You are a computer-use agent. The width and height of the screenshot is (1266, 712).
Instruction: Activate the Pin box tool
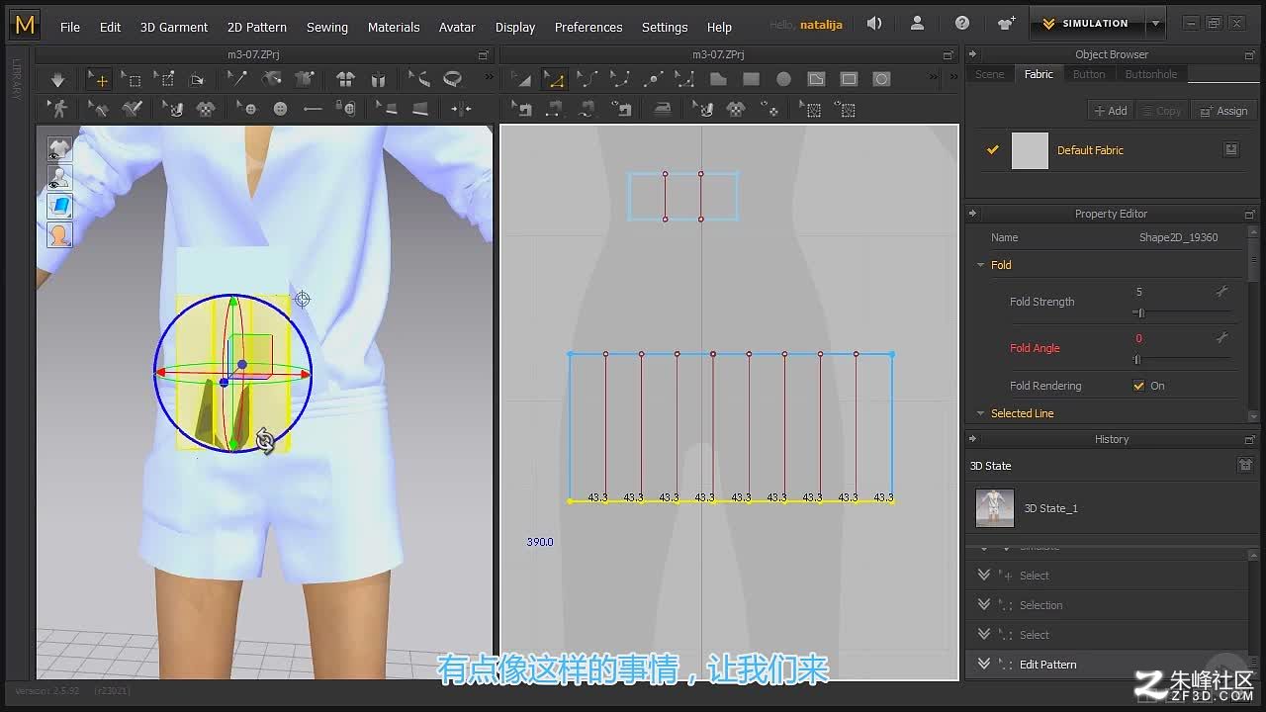[x=165, y=79]
